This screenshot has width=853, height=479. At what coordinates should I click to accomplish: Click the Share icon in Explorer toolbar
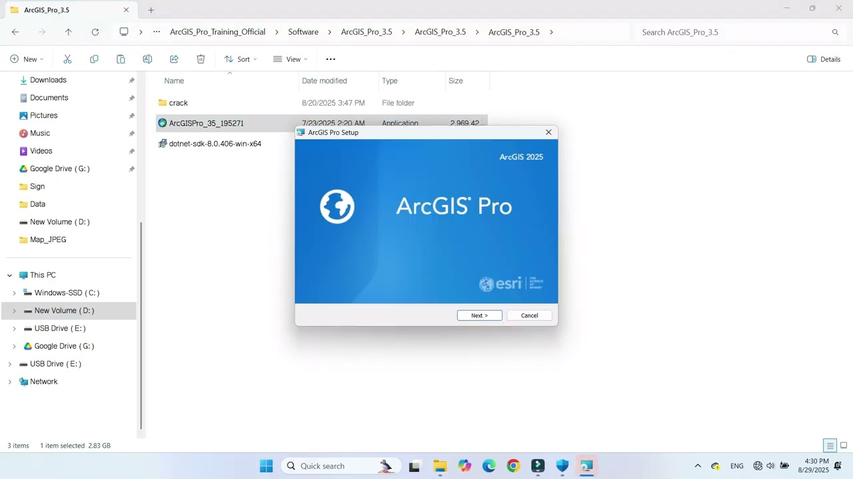pyautogui.click(x=174, y=59)
